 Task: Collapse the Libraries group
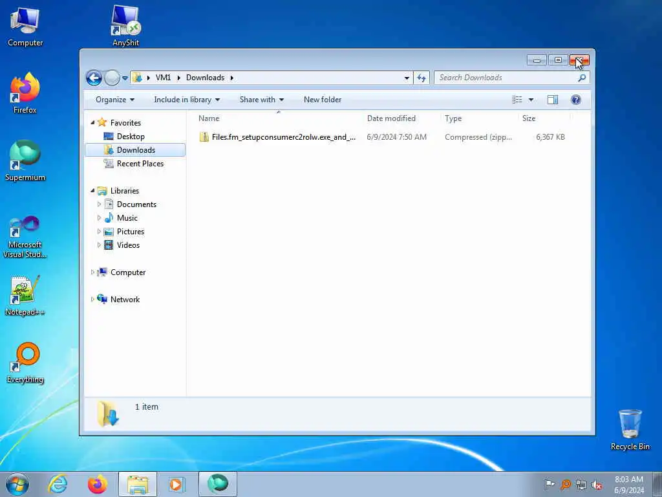coord(92,191)
